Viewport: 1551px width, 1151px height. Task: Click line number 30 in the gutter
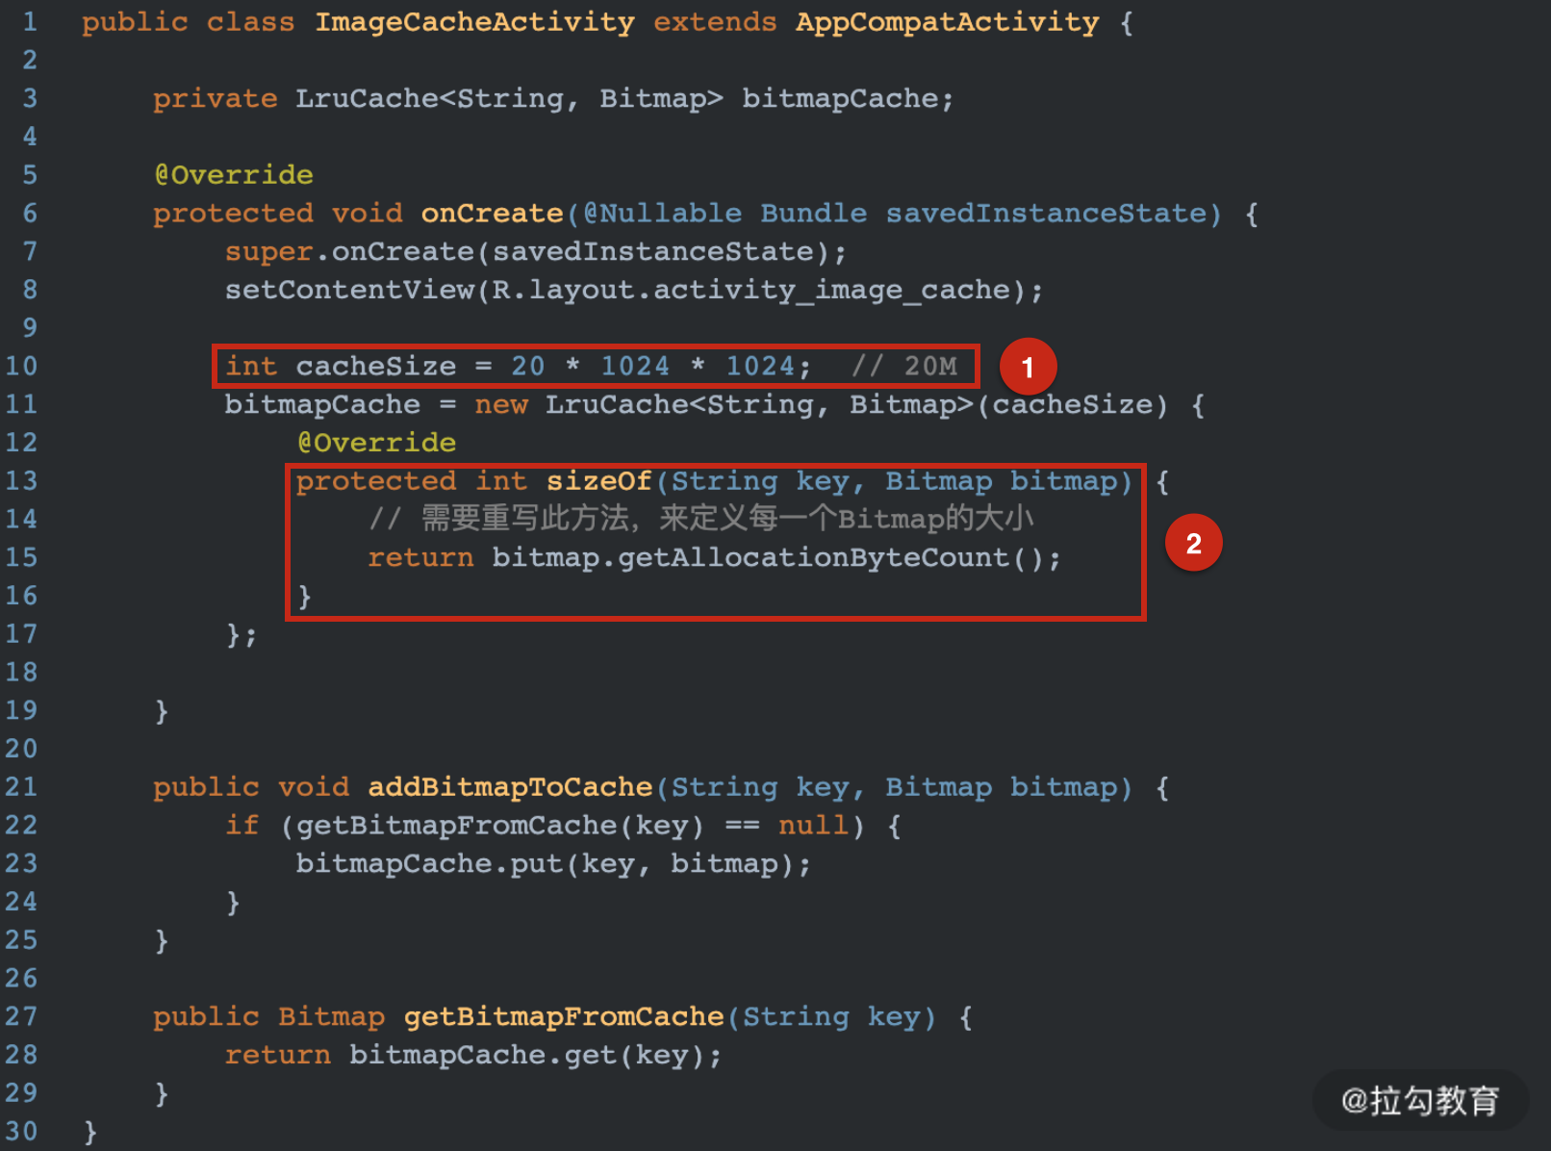tap(21, 1132)
